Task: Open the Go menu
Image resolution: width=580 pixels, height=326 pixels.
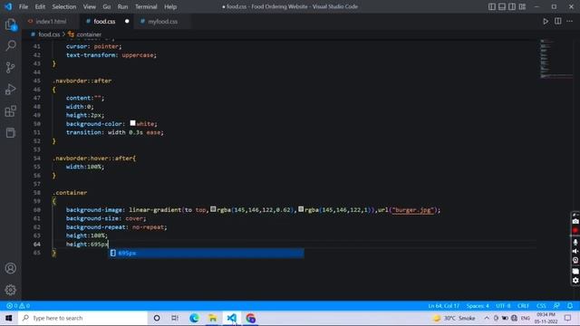Action: tap(107, 6)
